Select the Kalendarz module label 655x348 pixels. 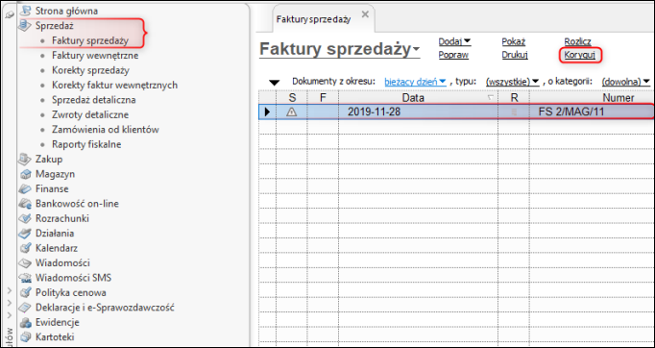click(x=57, y=248)
